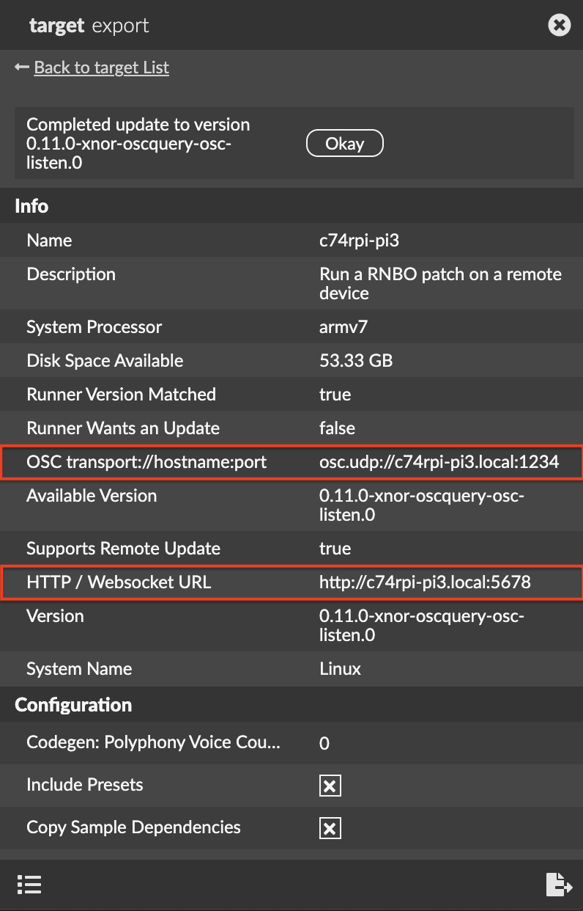The height and width of the screenshot is (911, 583).
Task: Click the export patch icon at bottom right
Action: [x=558, y=885]
